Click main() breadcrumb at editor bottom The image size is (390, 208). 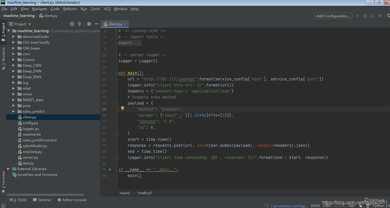click(125, 193)
